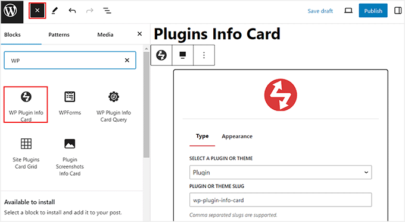This screenshot has height=222, width=405.
Task: Insert the Plugin Screenshots Info Card block
Action: point(70,157)
